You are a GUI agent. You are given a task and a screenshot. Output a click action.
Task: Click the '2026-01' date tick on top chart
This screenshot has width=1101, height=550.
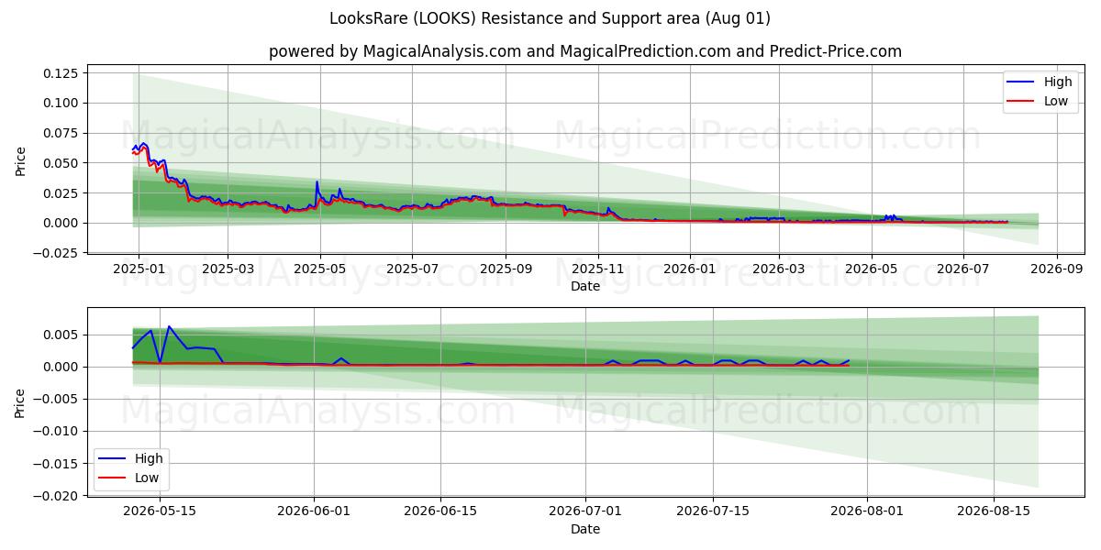coord(690,269)
